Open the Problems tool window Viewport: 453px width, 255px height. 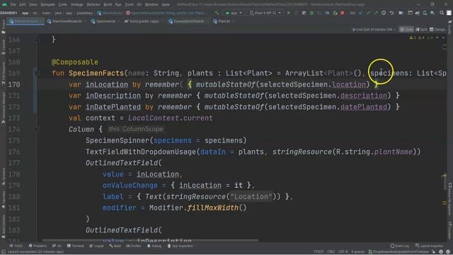click(38, 246)
